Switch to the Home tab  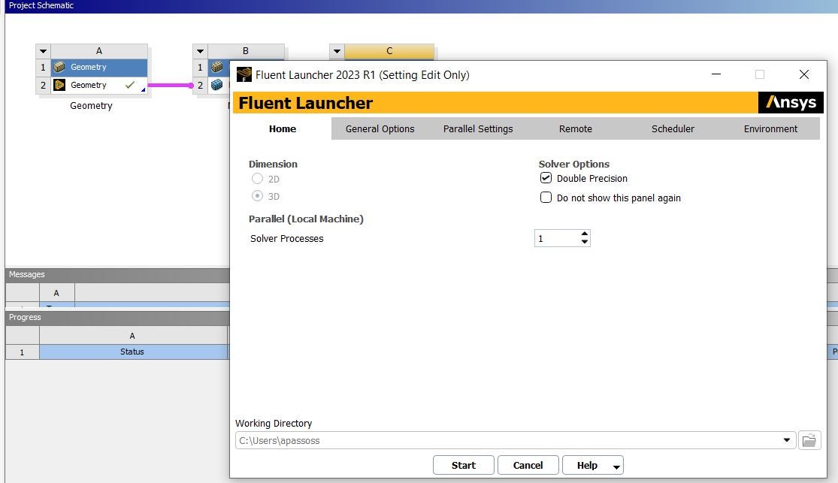tap(282, 128)
